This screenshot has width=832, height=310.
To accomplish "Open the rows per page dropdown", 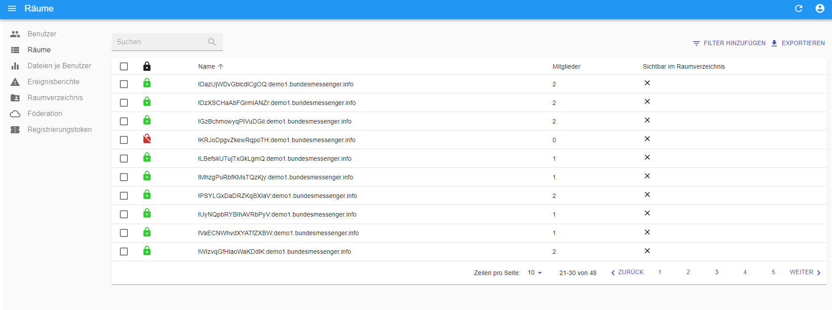I will [x=535, y=273].
